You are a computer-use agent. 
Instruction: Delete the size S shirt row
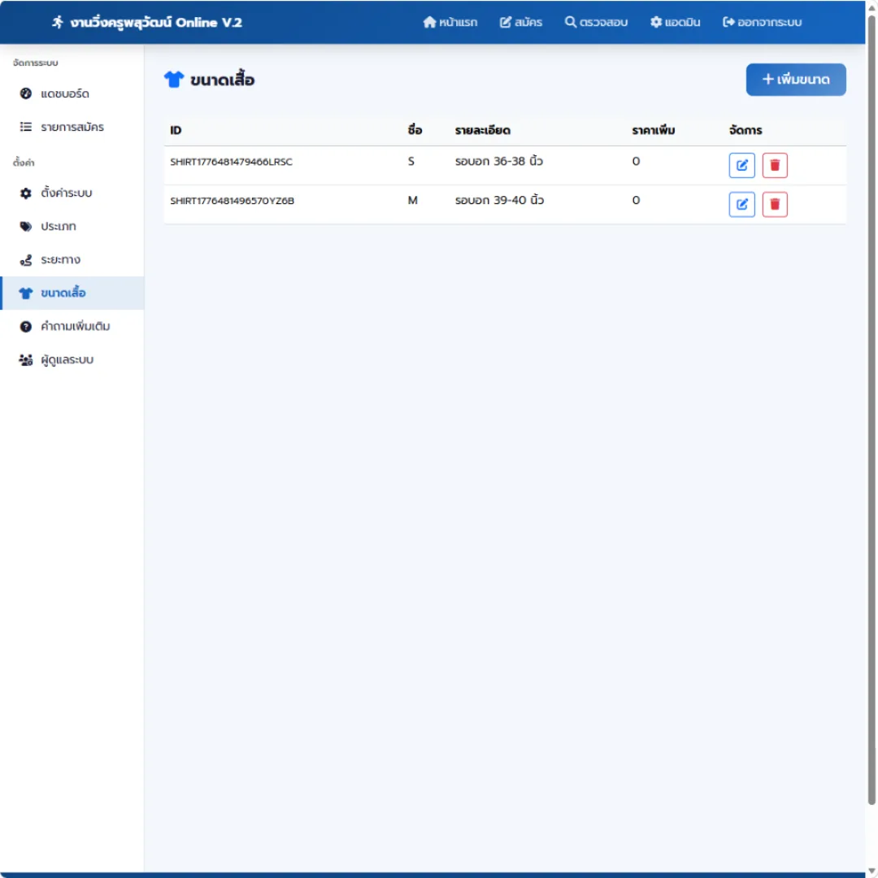(x=775, y=165)
